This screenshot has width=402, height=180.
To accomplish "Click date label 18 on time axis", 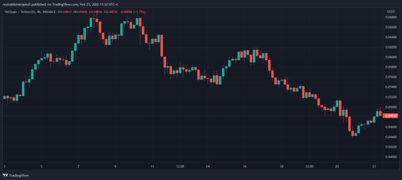I will click(281, 166).
